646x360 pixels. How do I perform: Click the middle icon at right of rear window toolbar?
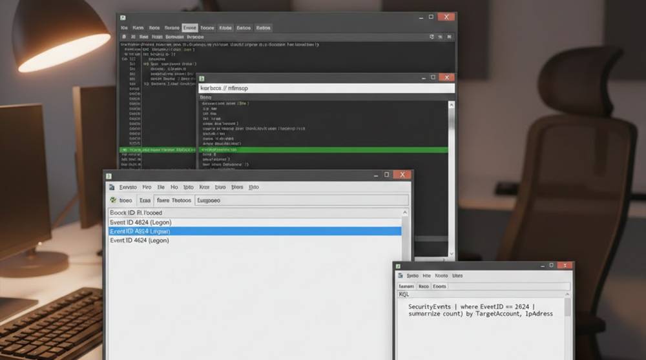[440, 37]
